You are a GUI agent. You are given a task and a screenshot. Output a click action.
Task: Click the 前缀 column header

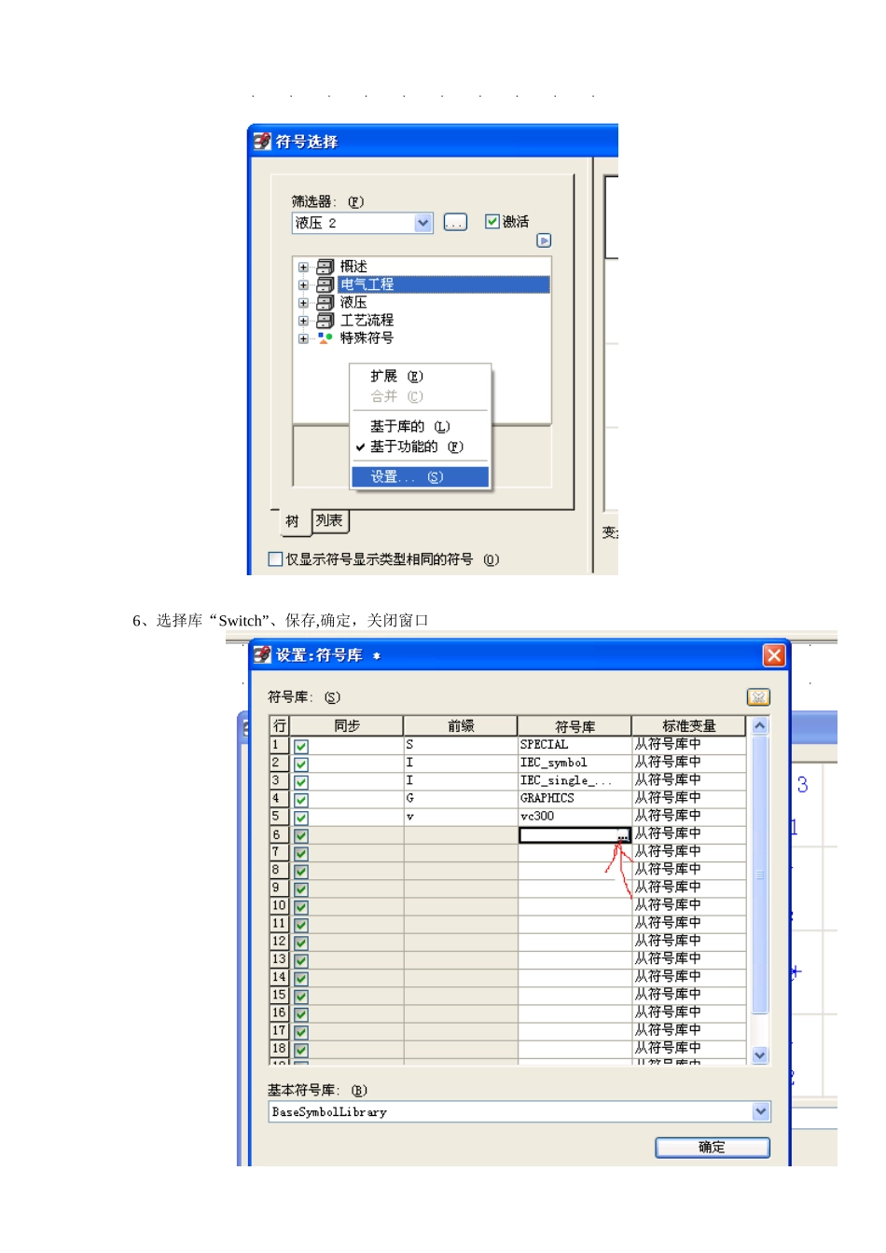pyautogui.click(x=461, y=725)
